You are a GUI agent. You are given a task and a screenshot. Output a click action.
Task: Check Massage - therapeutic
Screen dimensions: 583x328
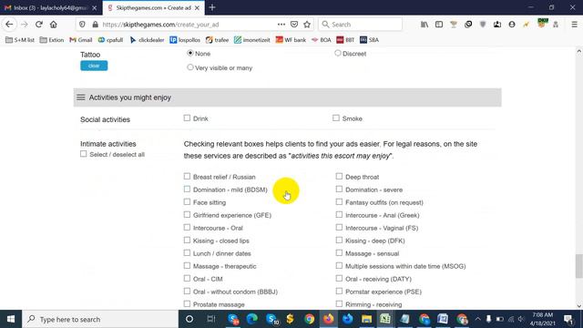[187, 265]
